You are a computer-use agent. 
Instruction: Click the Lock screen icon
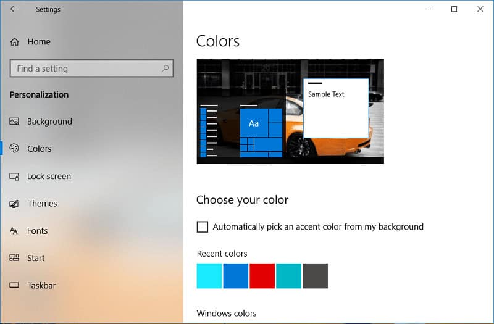click(x=15, y=177)
